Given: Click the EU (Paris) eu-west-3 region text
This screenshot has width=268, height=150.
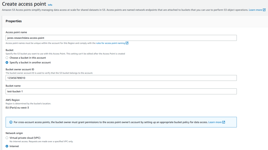Looking at the screenshot, I should tap(17, 108).
